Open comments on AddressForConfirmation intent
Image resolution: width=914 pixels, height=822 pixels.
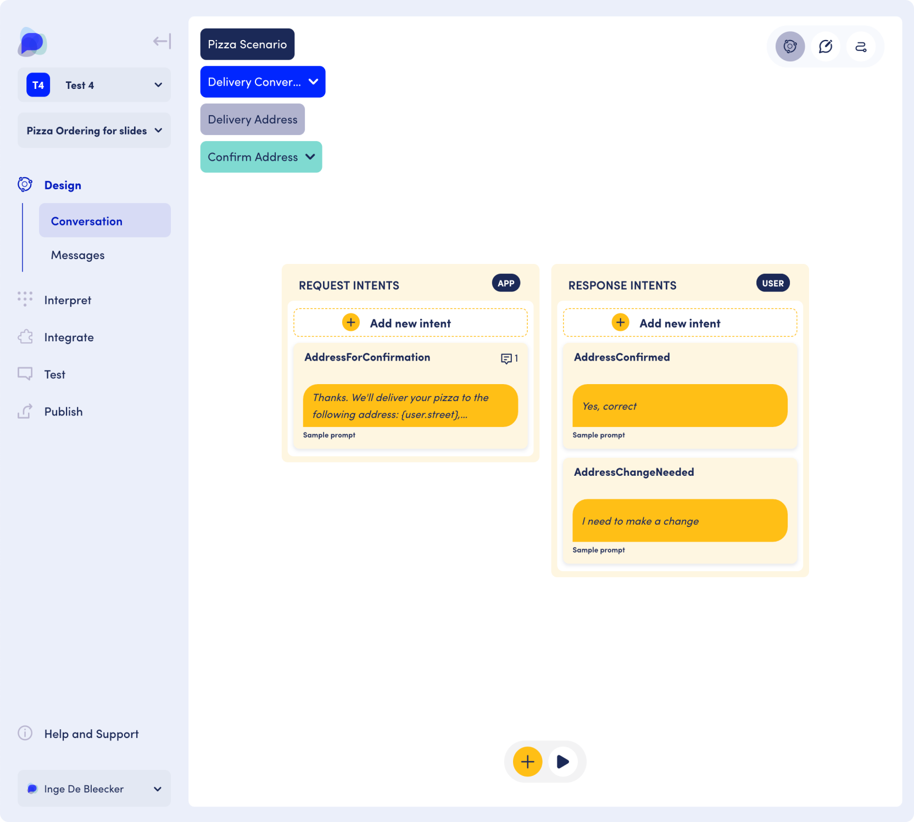point(509,358)
